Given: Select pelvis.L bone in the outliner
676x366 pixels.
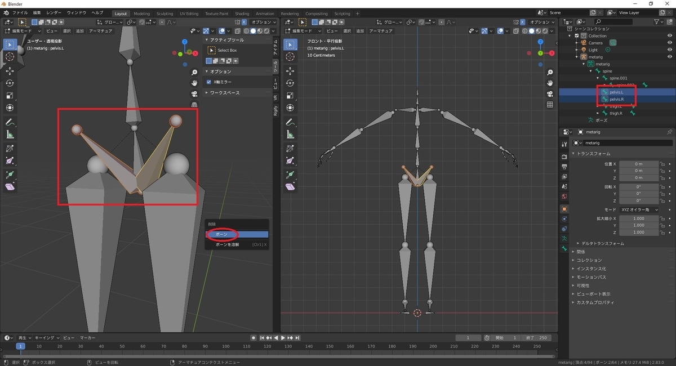Looking at the screenshot, I should [x=616, y=92].
